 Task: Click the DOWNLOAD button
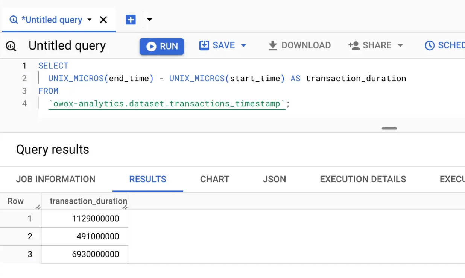click(299, 45)
